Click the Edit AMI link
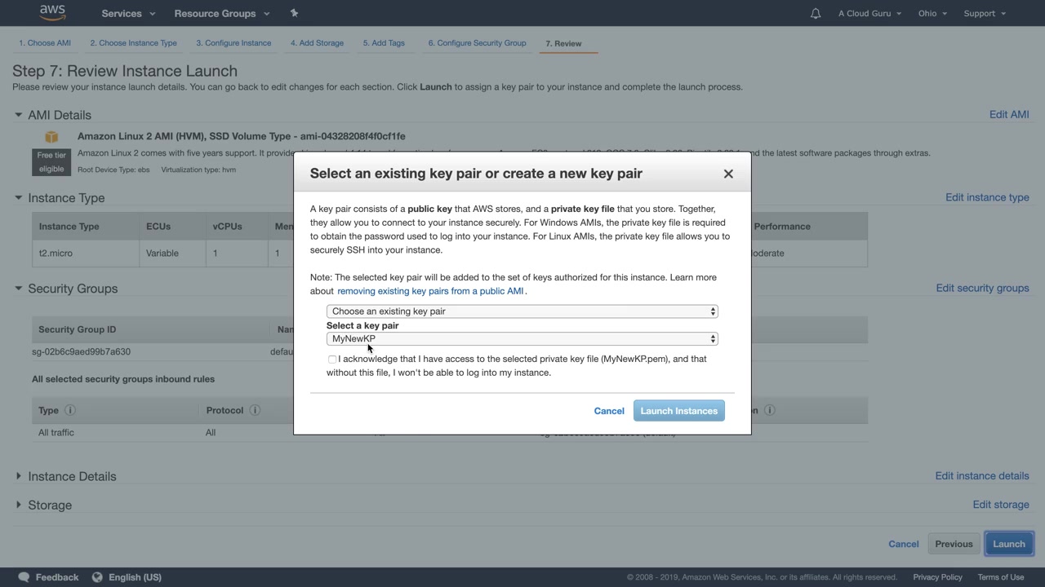 [x=1009, y=114]
